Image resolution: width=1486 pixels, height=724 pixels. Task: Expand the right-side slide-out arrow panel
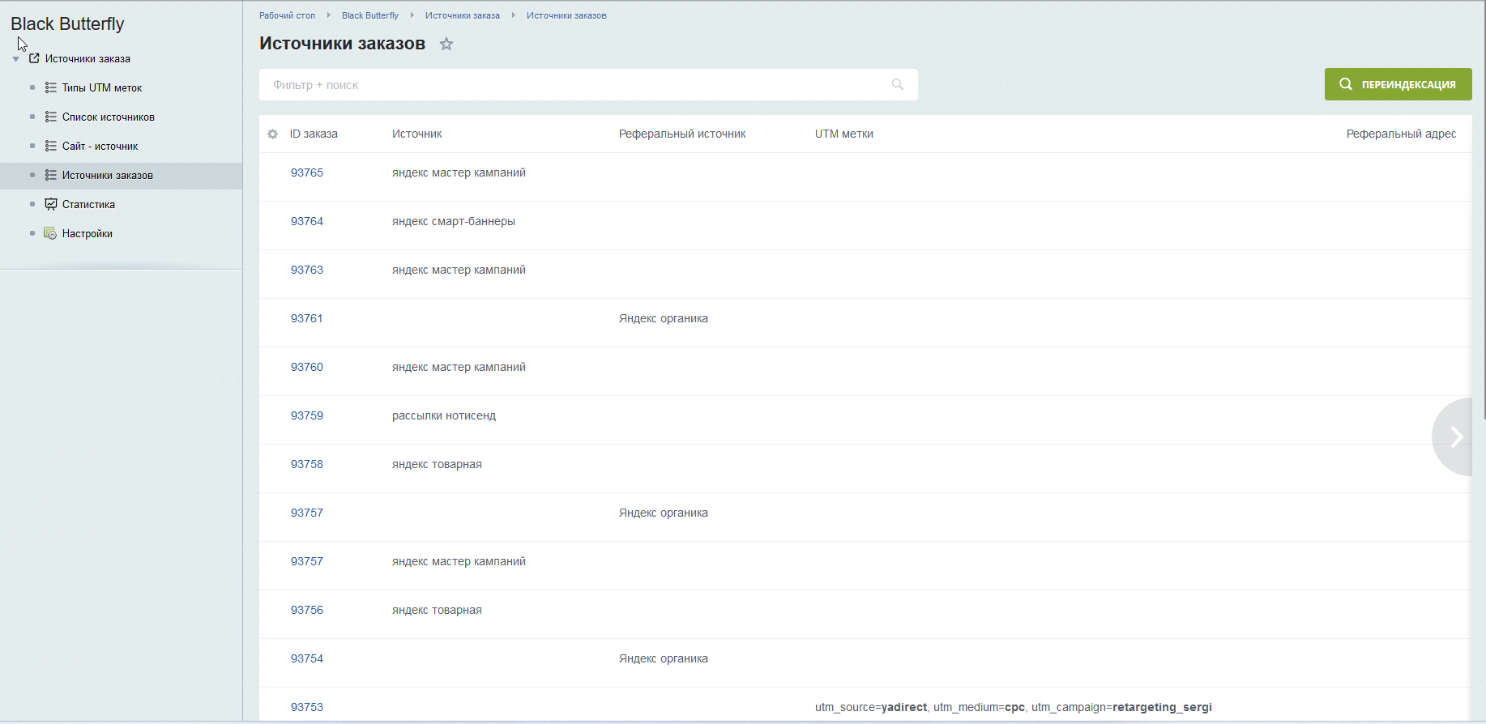1455,437
